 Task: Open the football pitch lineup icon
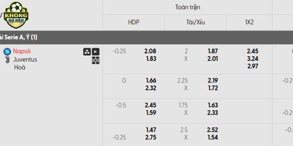[x=96, y=60]
